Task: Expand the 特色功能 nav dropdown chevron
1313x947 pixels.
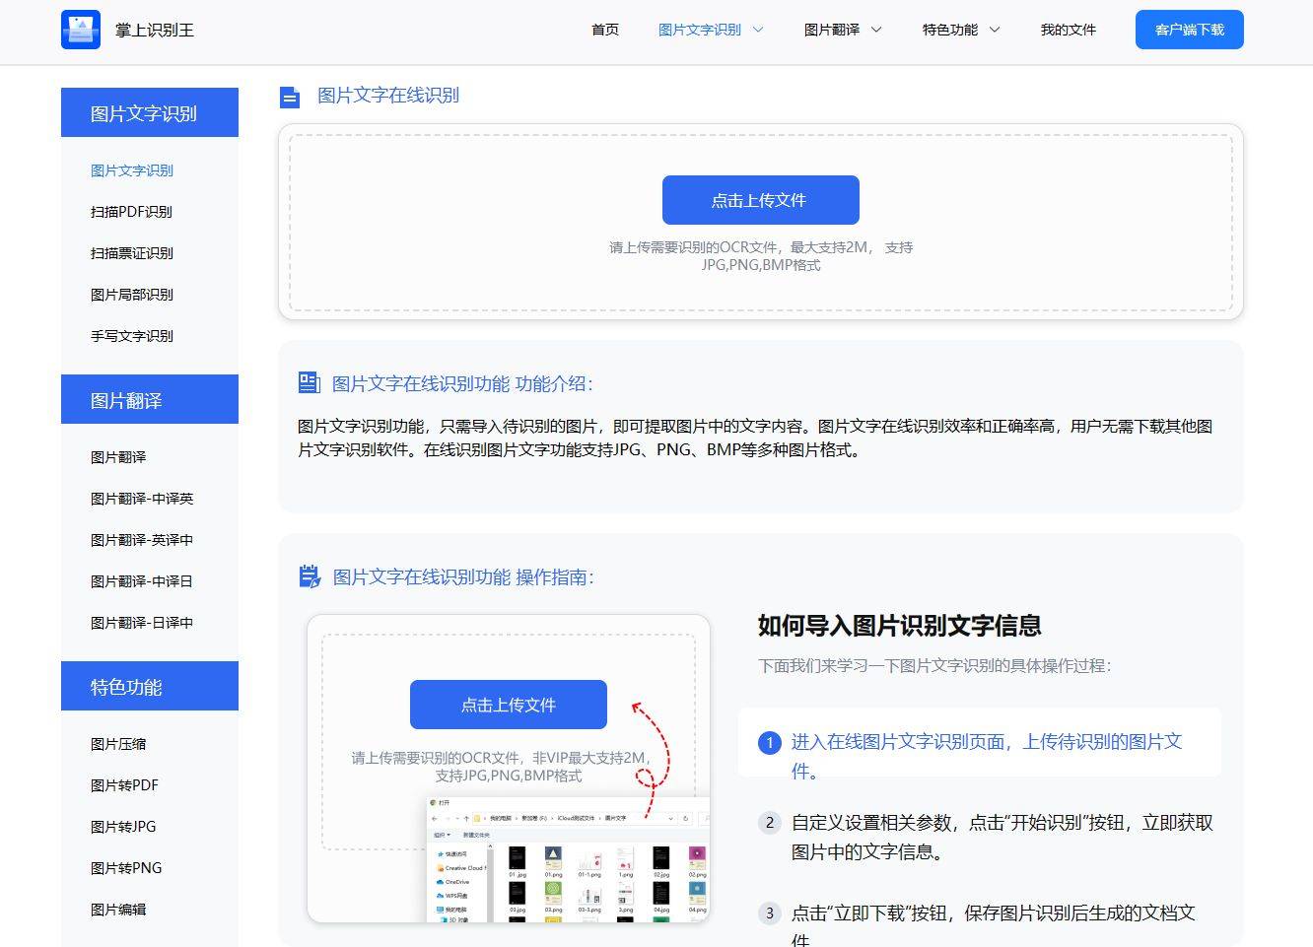Action: (995, 30)
